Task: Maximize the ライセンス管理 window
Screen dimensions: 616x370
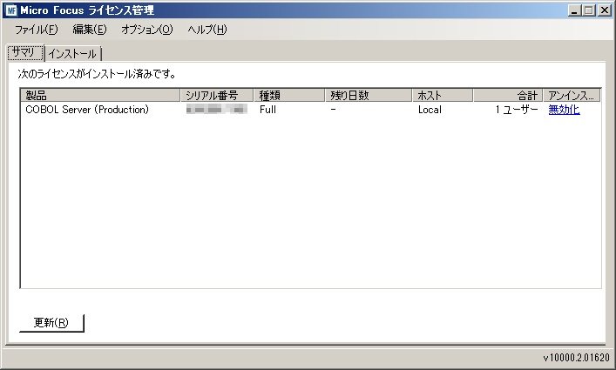Action: click(x=589, y=10)
